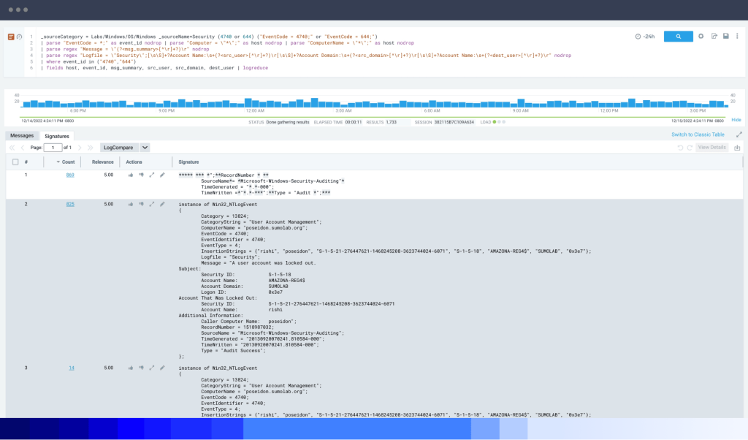The width and height of the screenshot is (748, 440).
Task: Give thumbs up to signature row 1
Action: point(131,175)
